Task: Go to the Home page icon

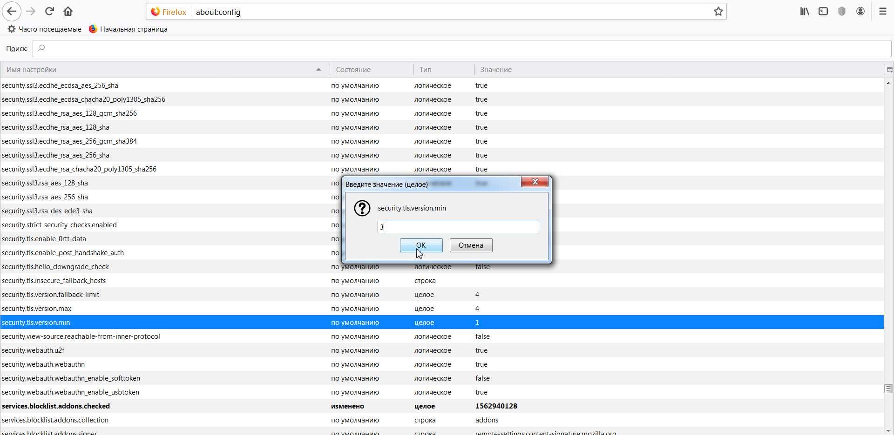Action: (68, 12)
